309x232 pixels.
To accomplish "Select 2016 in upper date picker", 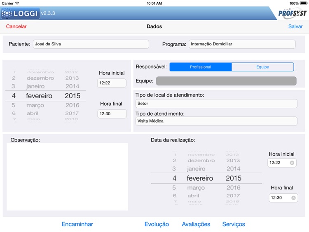I will click(73, 105).
